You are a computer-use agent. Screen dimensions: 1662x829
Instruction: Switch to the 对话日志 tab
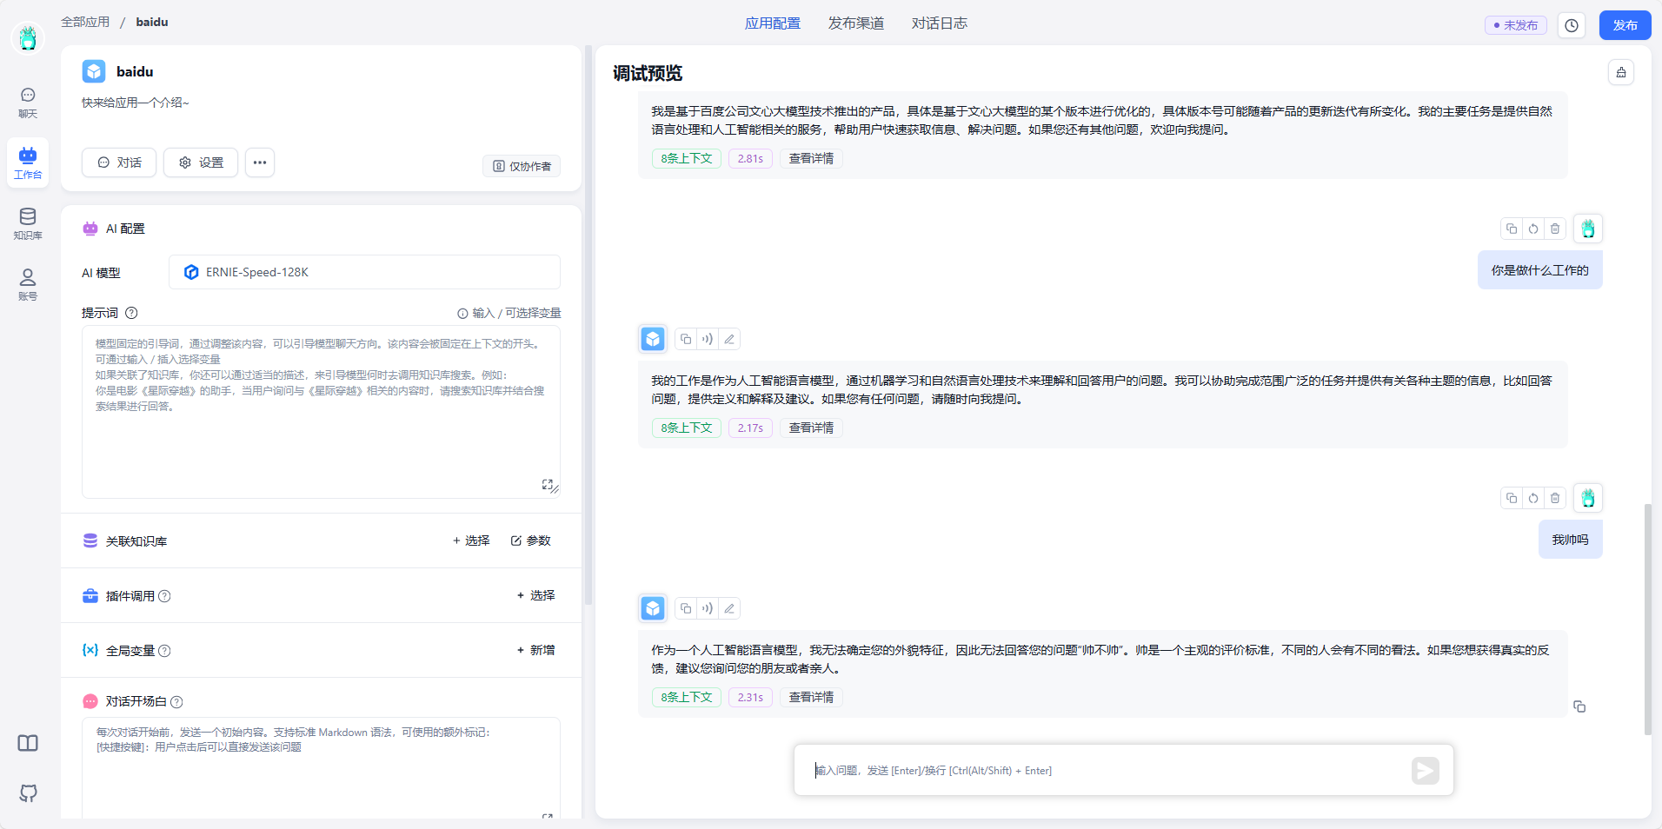[939, 23]
